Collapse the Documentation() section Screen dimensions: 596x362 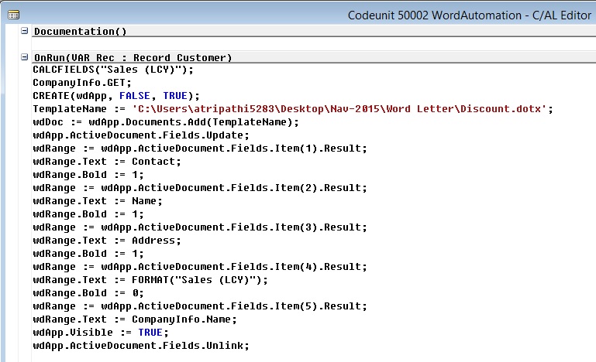25,31
